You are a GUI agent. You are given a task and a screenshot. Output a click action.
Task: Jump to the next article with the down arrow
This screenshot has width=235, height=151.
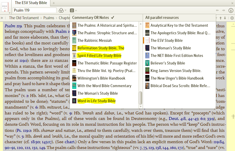click(x=225, y=18)
